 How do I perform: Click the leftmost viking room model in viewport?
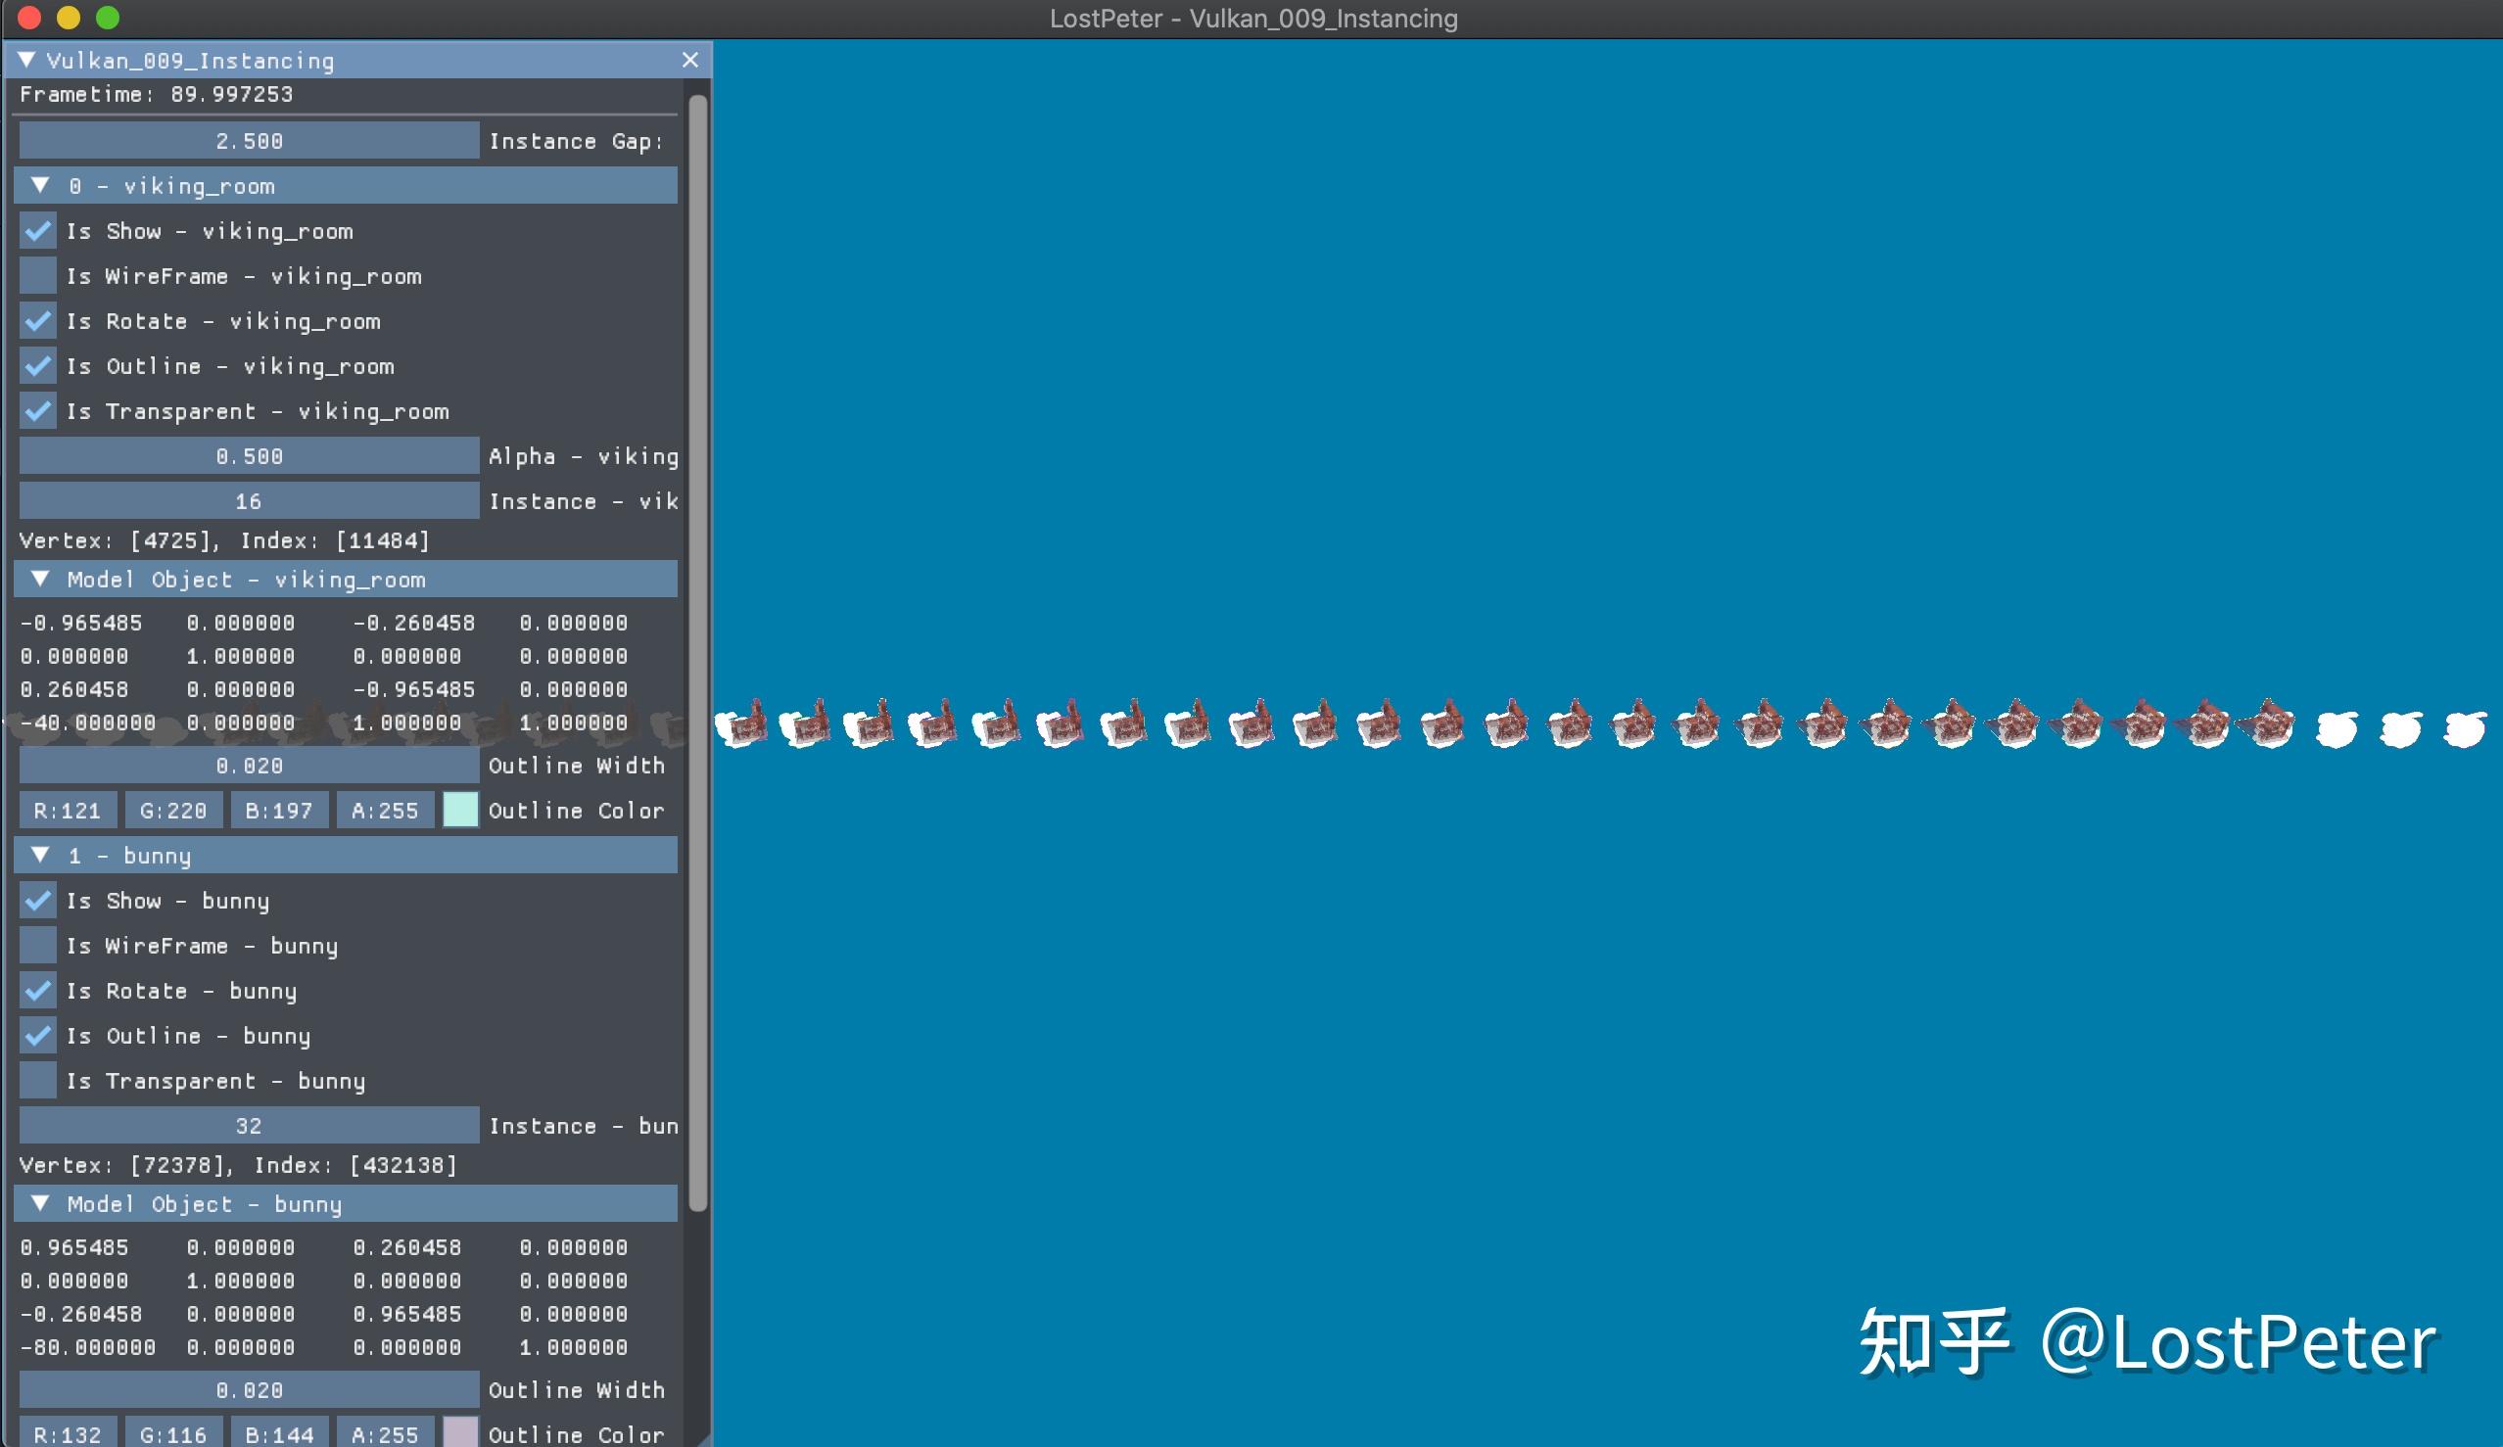click(742, 724)
